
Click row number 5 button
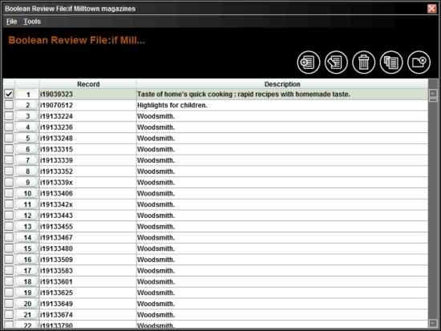coord(27,138)
